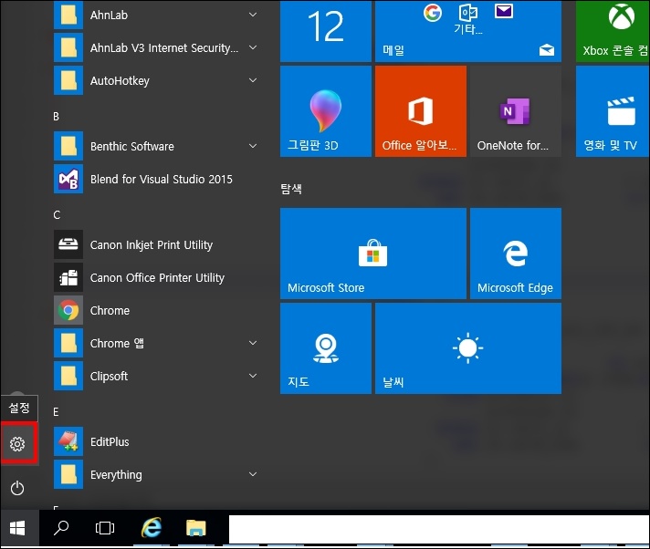Click the C letter group header

click(57, 215)
